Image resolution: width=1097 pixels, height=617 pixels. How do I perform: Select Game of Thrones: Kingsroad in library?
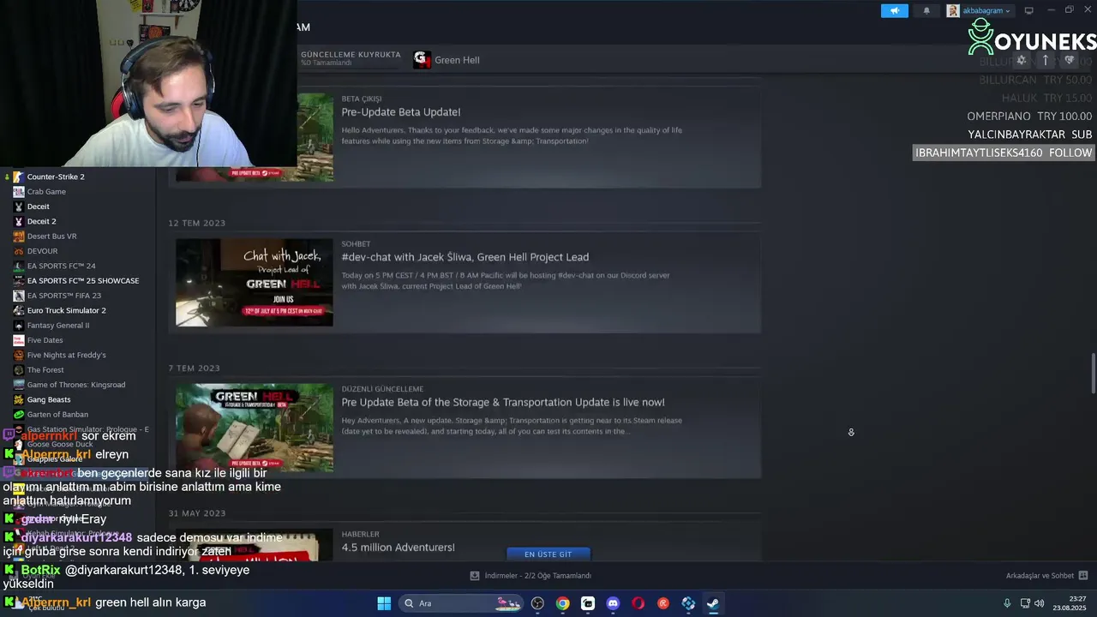point(75,385)
